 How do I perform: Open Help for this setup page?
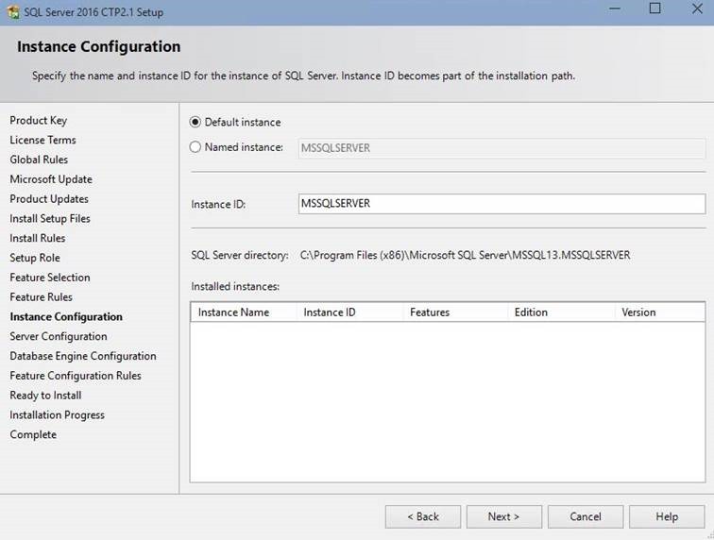coord(667,516)
